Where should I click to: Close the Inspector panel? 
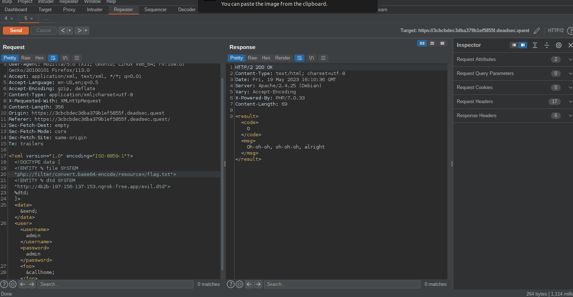coord(570,45)
